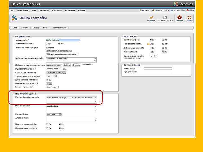Click the Meta Description text area
This screenshot has width=203, height=152.
(71, 100)
